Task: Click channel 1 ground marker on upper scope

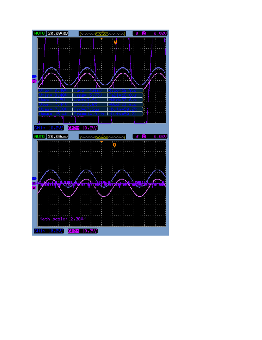Action: [x=34, y=76]
